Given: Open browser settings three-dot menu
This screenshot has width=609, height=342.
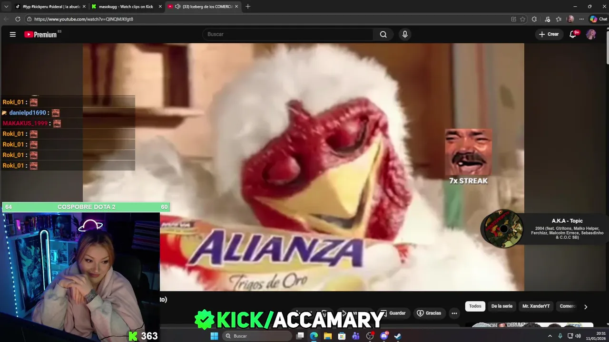Looking at the screenshot, I should (x=581, y=19).
